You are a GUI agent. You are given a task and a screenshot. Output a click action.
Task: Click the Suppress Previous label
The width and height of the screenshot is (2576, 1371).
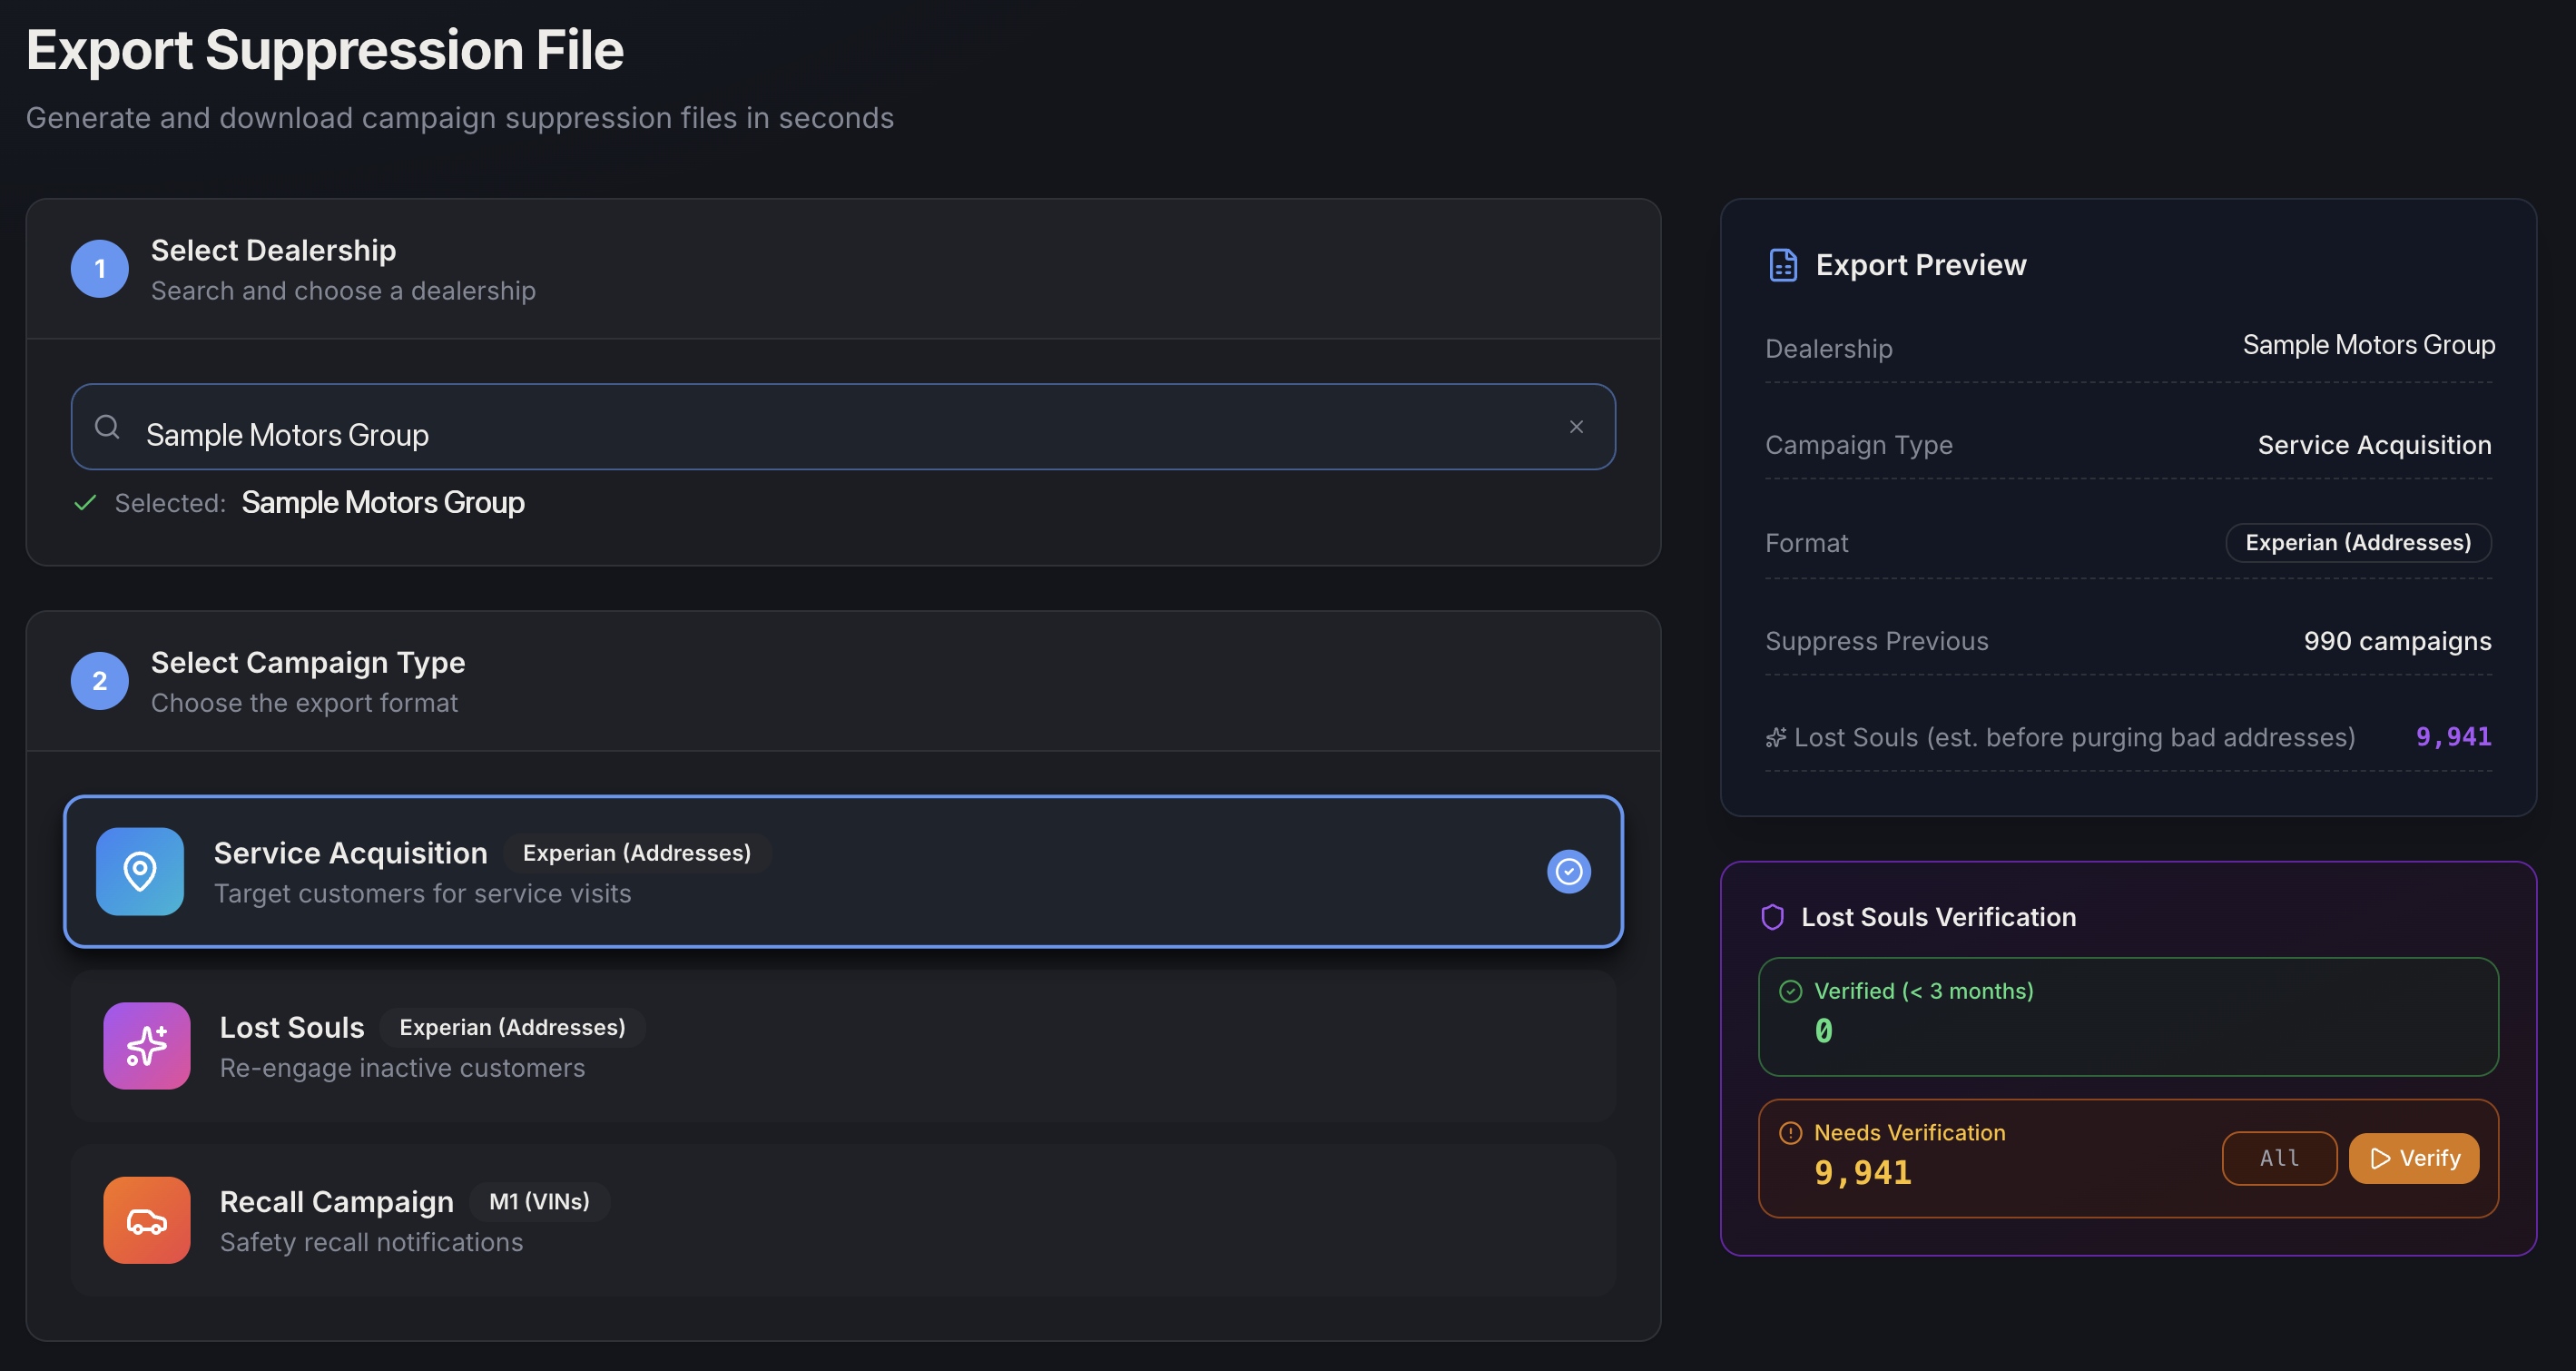pyautogui.click(x=1876, y=641)
